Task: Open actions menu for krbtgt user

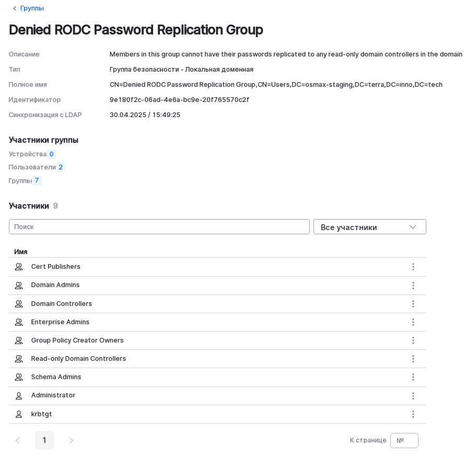Action: [413, 414]
